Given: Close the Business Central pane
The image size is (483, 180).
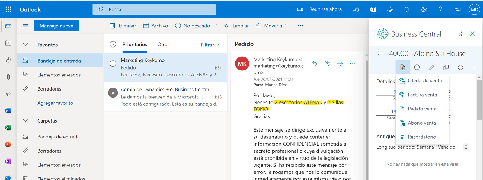Looking at the screenshot, I should click(472, 34).
